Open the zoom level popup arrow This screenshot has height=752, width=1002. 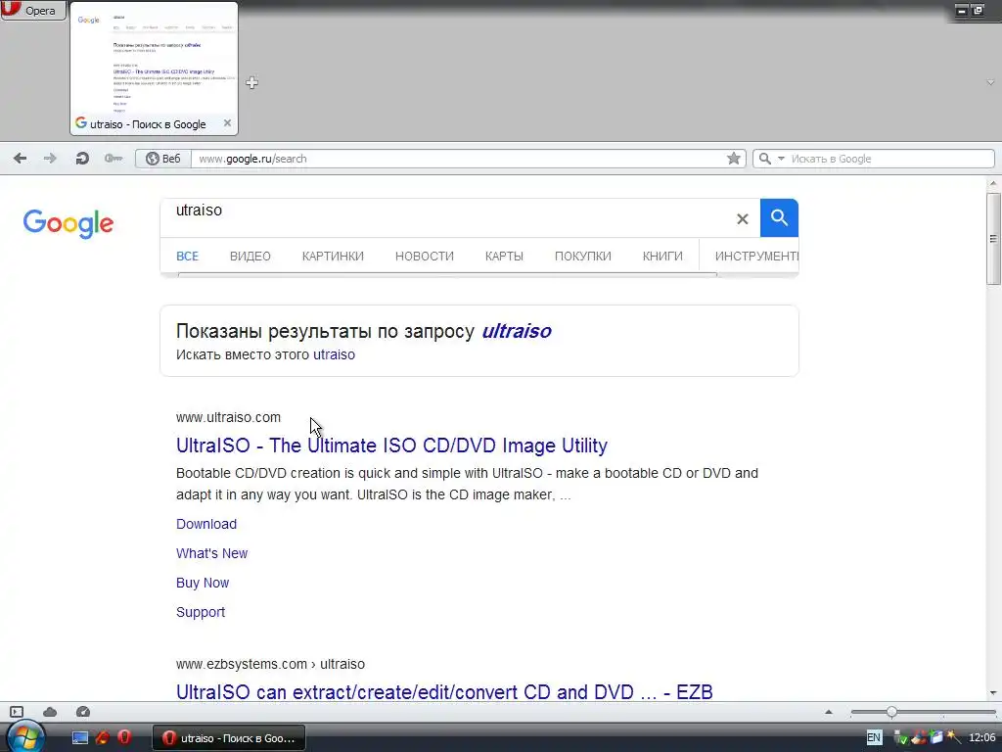(x=829, y=712)
